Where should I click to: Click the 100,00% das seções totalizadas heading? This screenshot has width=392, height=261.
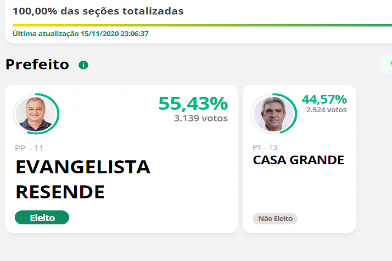pos(98,11)
